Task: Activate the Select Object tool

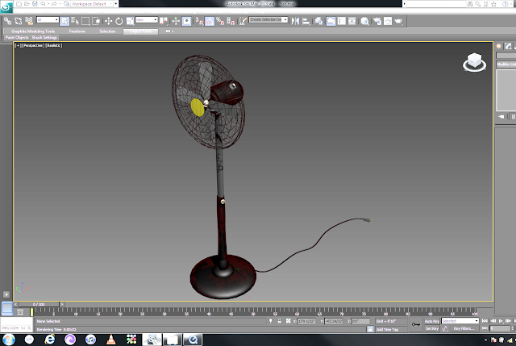Action: tap(64, 21)
